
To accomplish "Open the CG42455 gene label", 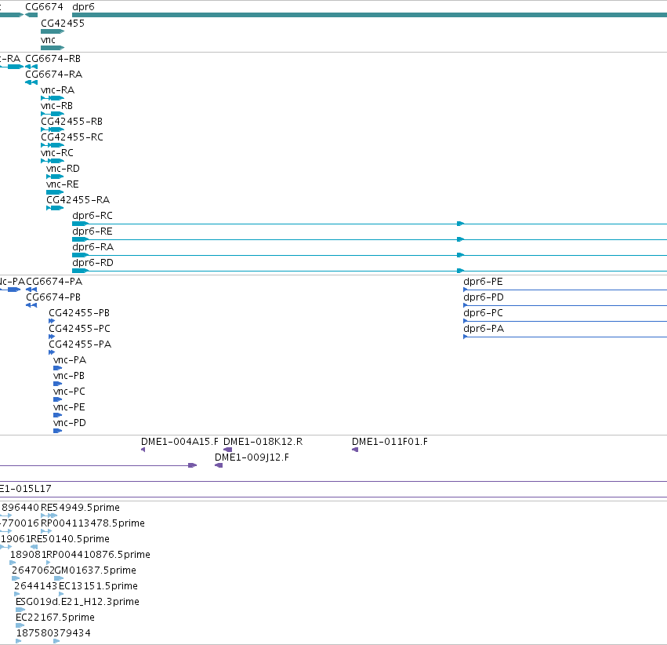I will point(63,24).
